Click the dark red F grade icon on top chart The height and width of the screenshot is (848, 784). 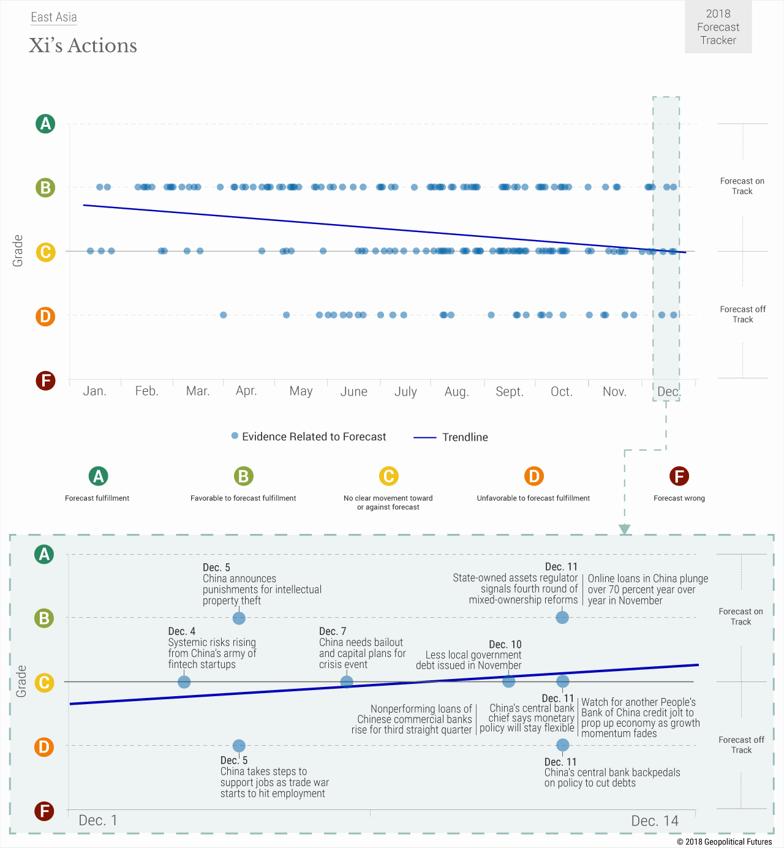click(45, 380)
